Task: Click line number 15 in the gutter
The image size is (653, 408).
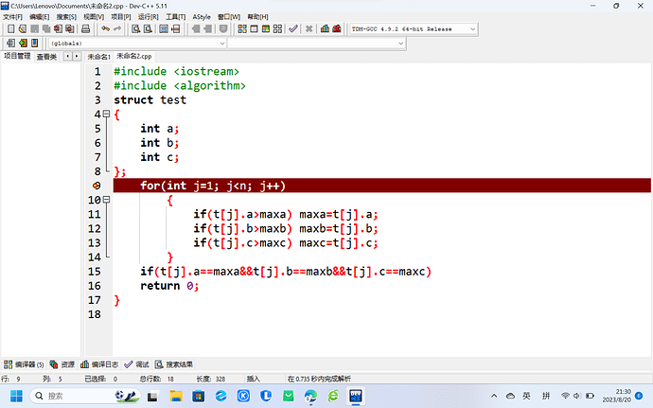Action: coord(95,272)
